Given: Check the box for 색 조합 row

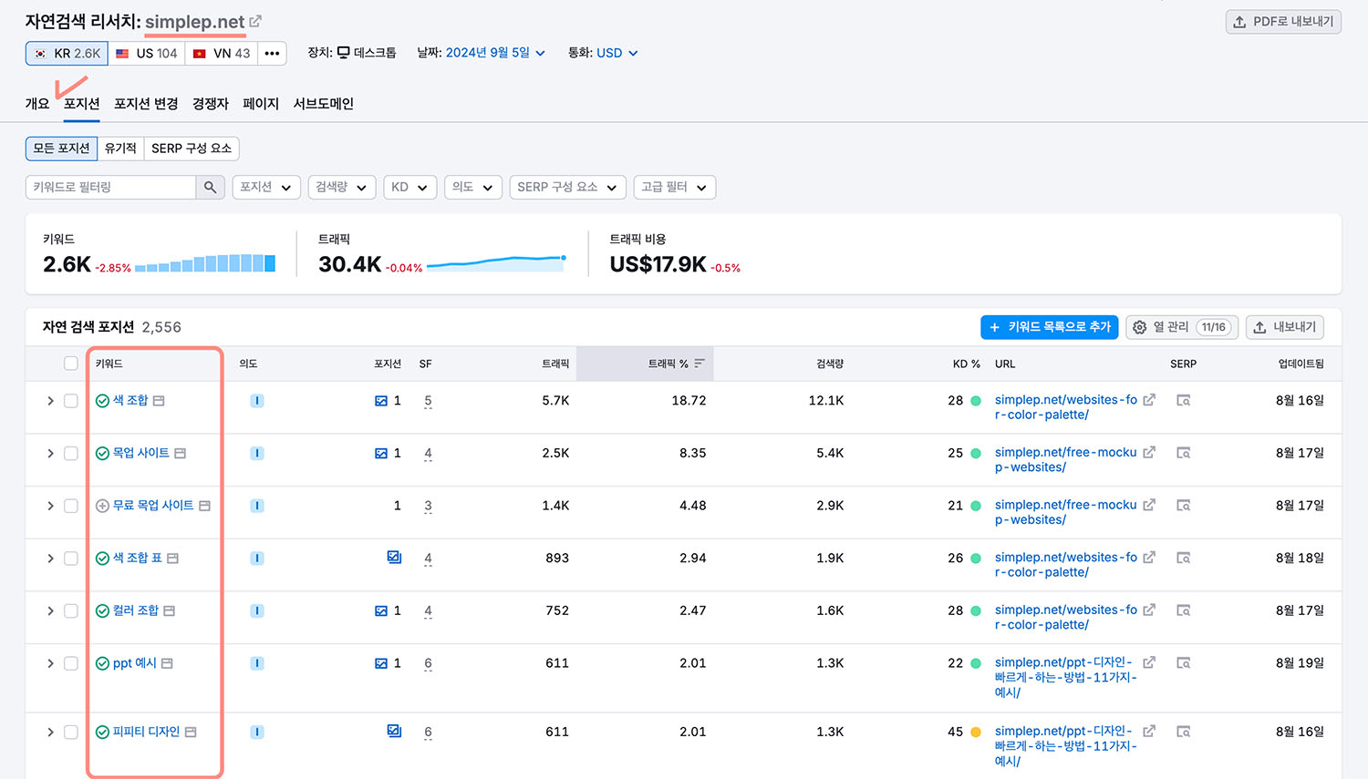Looking at the screenshot, I should pos(71,401).
